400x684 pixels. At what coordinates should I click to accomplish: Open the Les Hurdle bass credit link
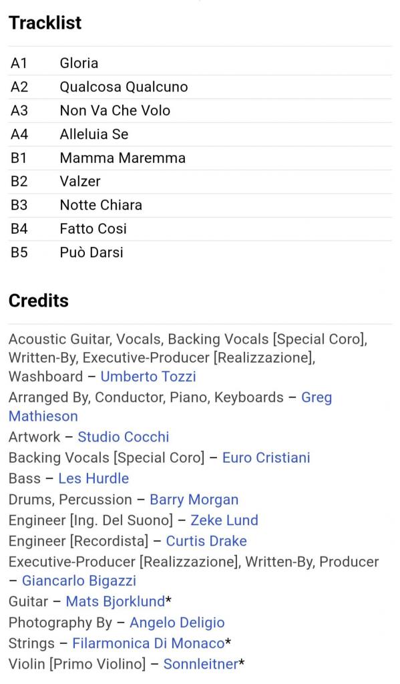click(93, 478)
